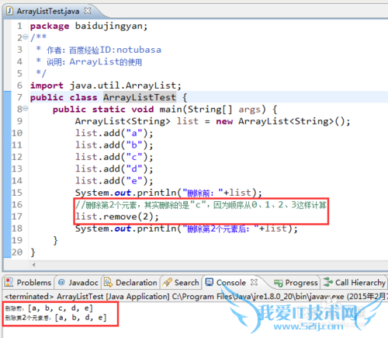388x338 pixels.
Task: Collapse the main method fold at line 8
Action: pos(26,108)
